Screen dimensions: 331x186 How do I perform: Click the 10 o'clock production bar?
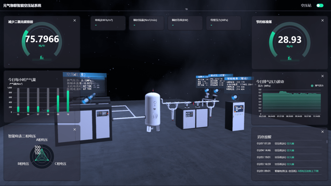pyautogui.click(x=68, y=101)
